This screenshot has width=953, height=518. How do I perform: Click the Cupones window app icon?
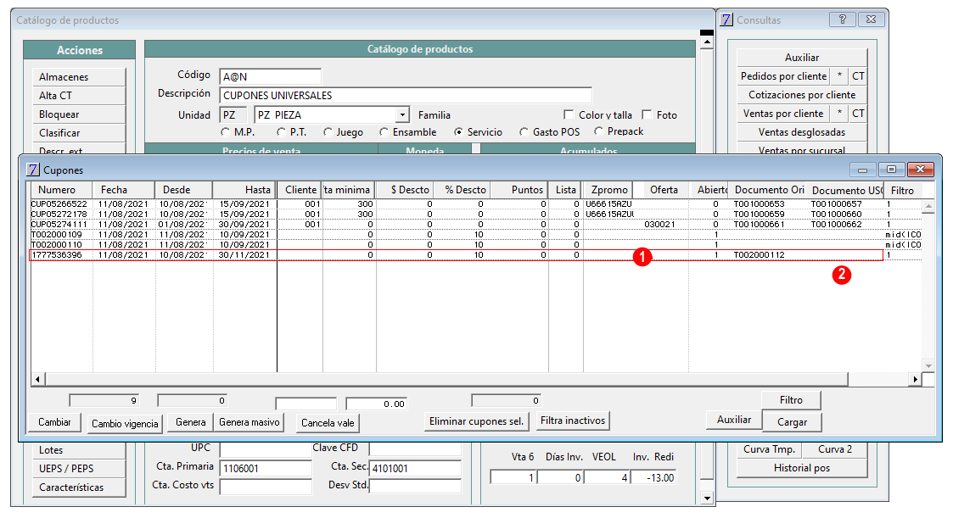pos(33,170)
